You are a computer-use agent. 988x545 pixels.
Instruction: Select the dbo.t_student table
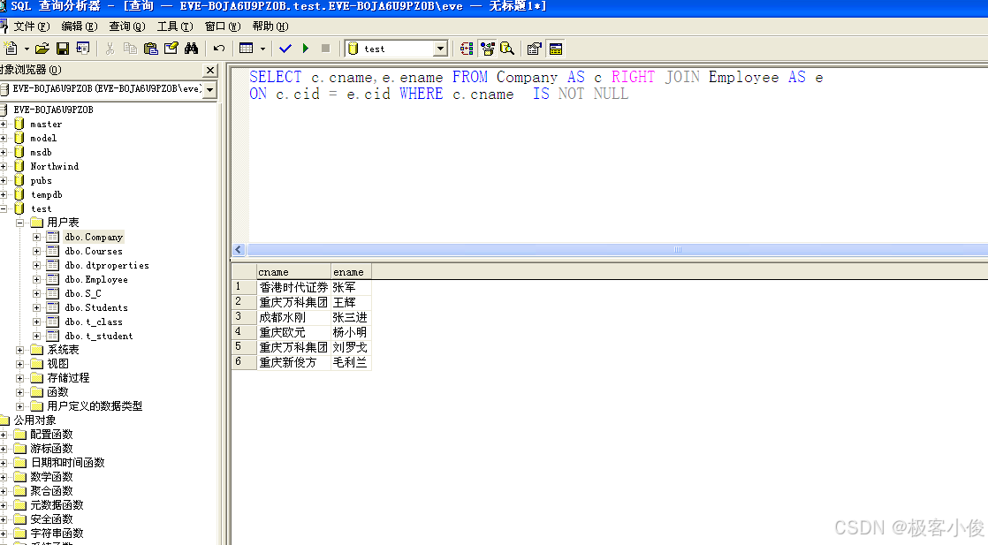[x=98, y=336]
